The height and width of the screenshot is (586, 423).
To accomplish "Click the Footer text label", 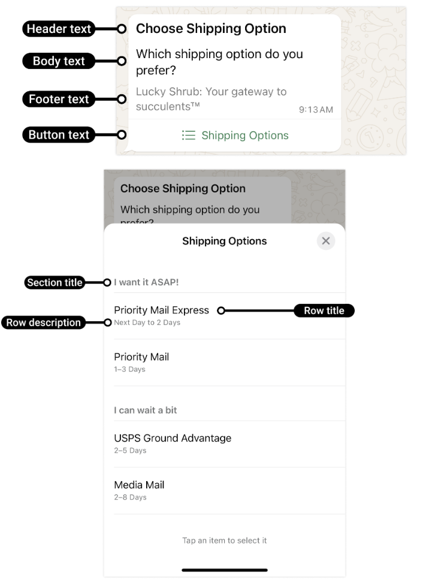I will pos(59,99).
